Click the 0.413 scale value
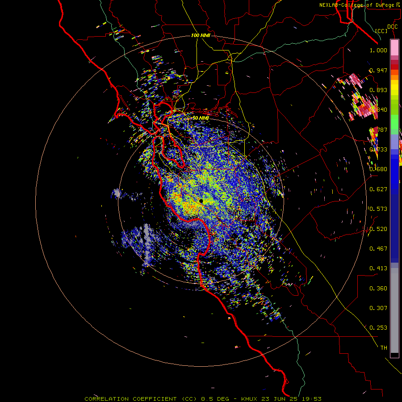Image resolution: width=402 pixels, height=402 pixels. 378,268
